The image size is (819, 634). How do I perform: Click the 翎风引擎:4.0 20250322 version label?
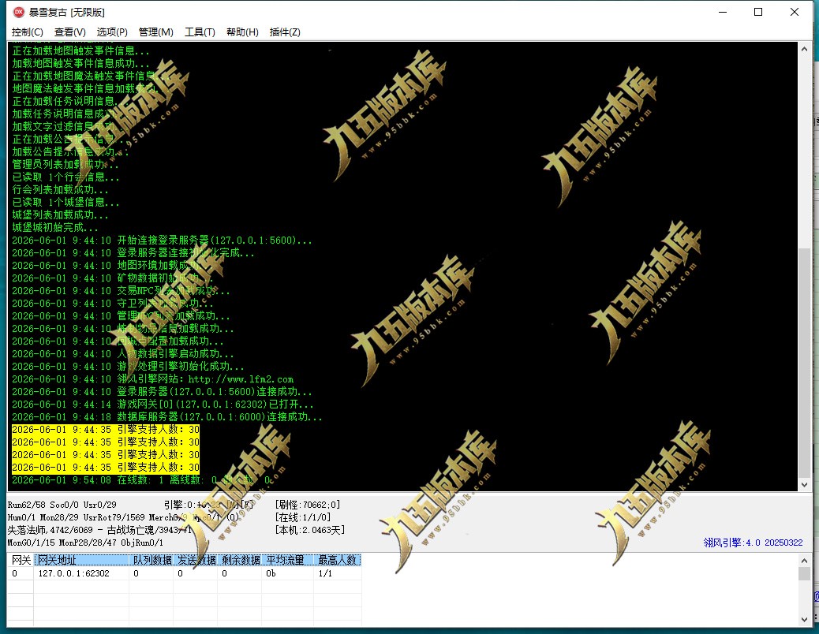tap(753, 543)
